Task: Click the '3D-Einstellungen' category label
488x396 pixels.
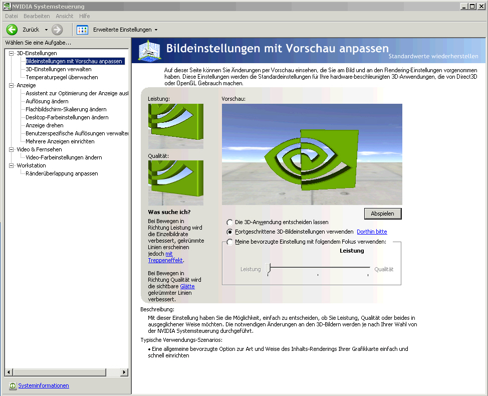Action: point(37,53)
